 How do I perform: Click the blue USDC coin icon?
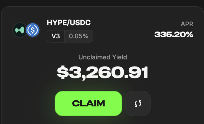pyautogui.click(x=32, y=30)
